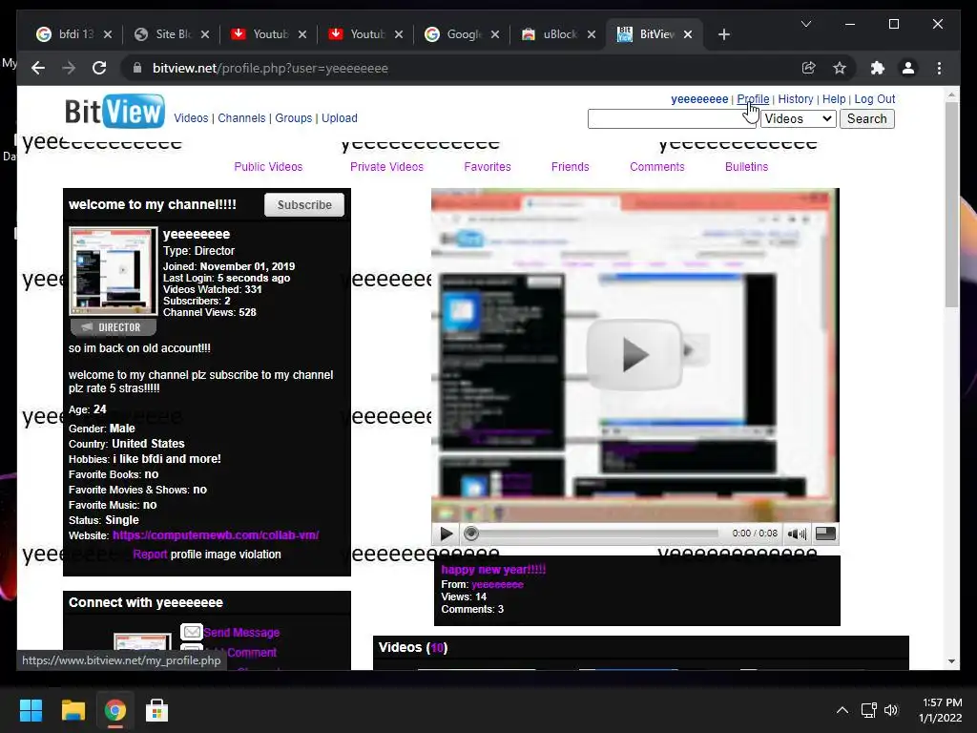Open the Help link

tap(834, 99)
